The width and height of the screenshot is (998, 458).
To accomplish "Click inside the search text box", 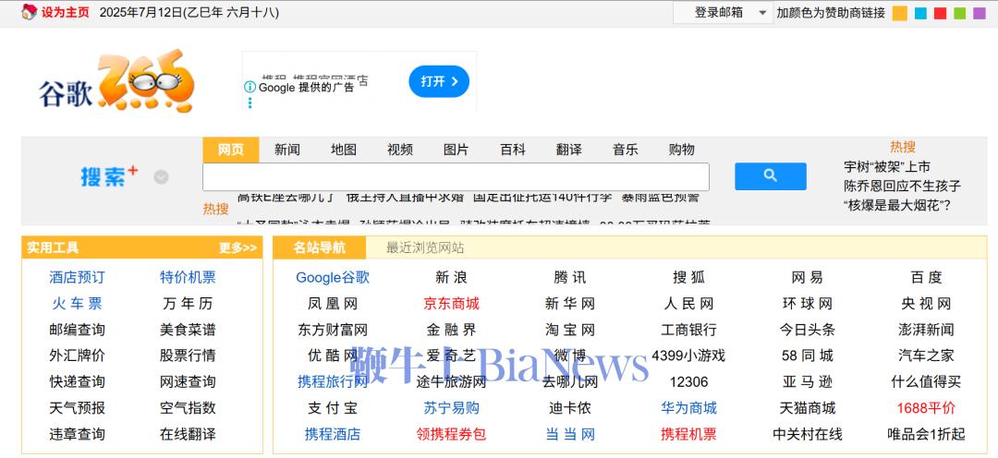I will coord(456,177).
